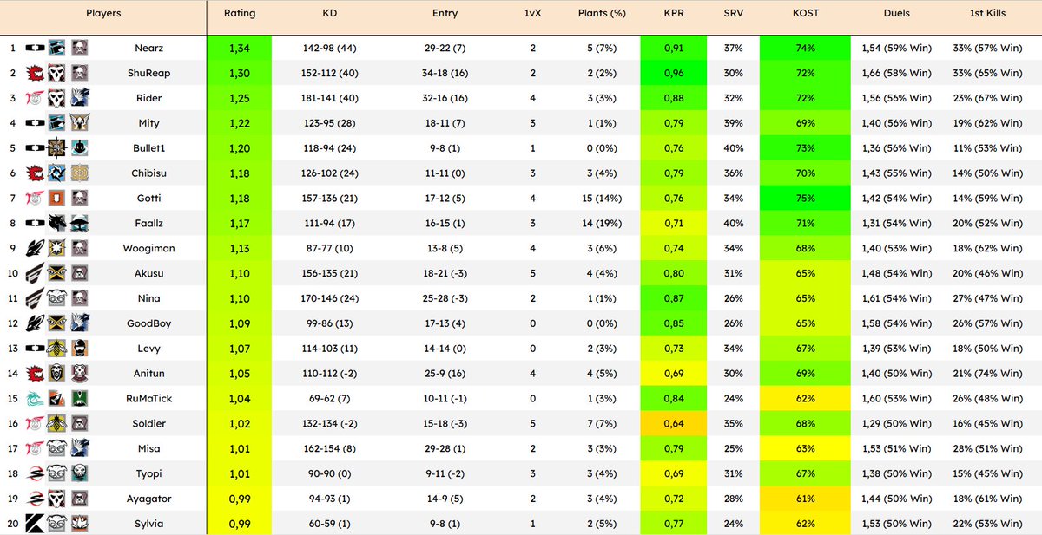
Task: Click the red beast team logo beside ShuReap
Action: pos(35,74)
